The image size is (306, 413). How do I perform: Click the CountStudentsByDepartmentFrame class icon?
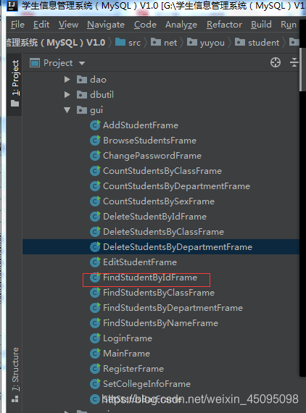tap(95, 186)
